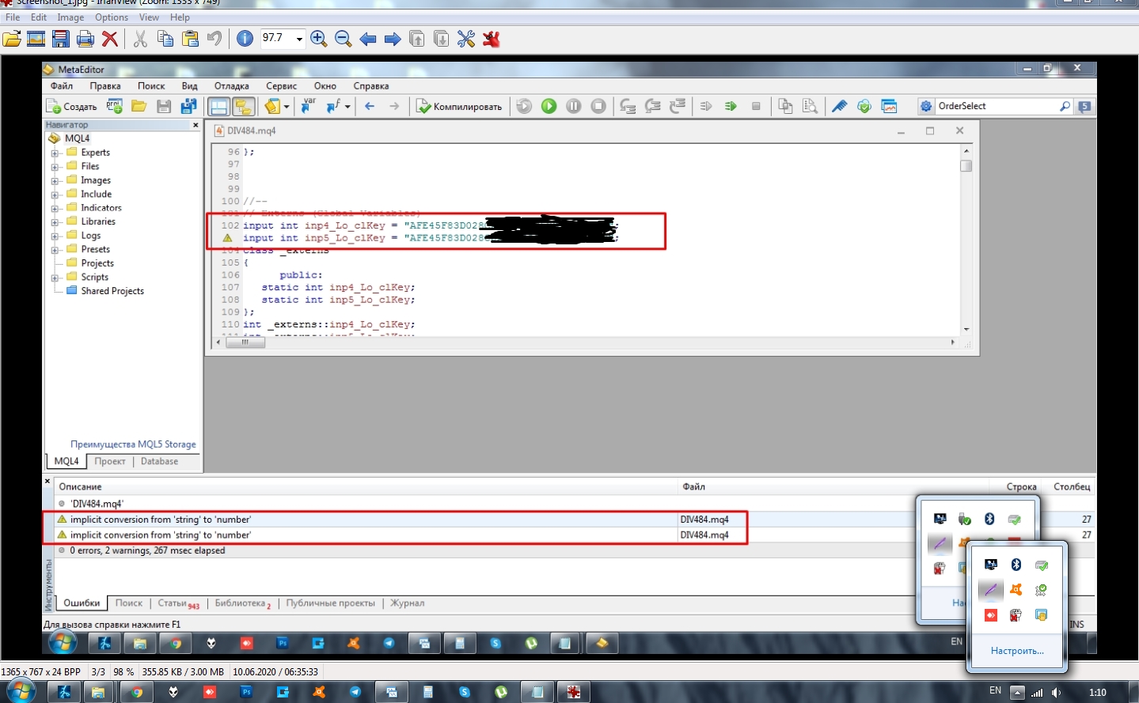Screen dimensions: 1139x703
Task: Open IrfanView Options menu
Action: click(x=112, y=17)
